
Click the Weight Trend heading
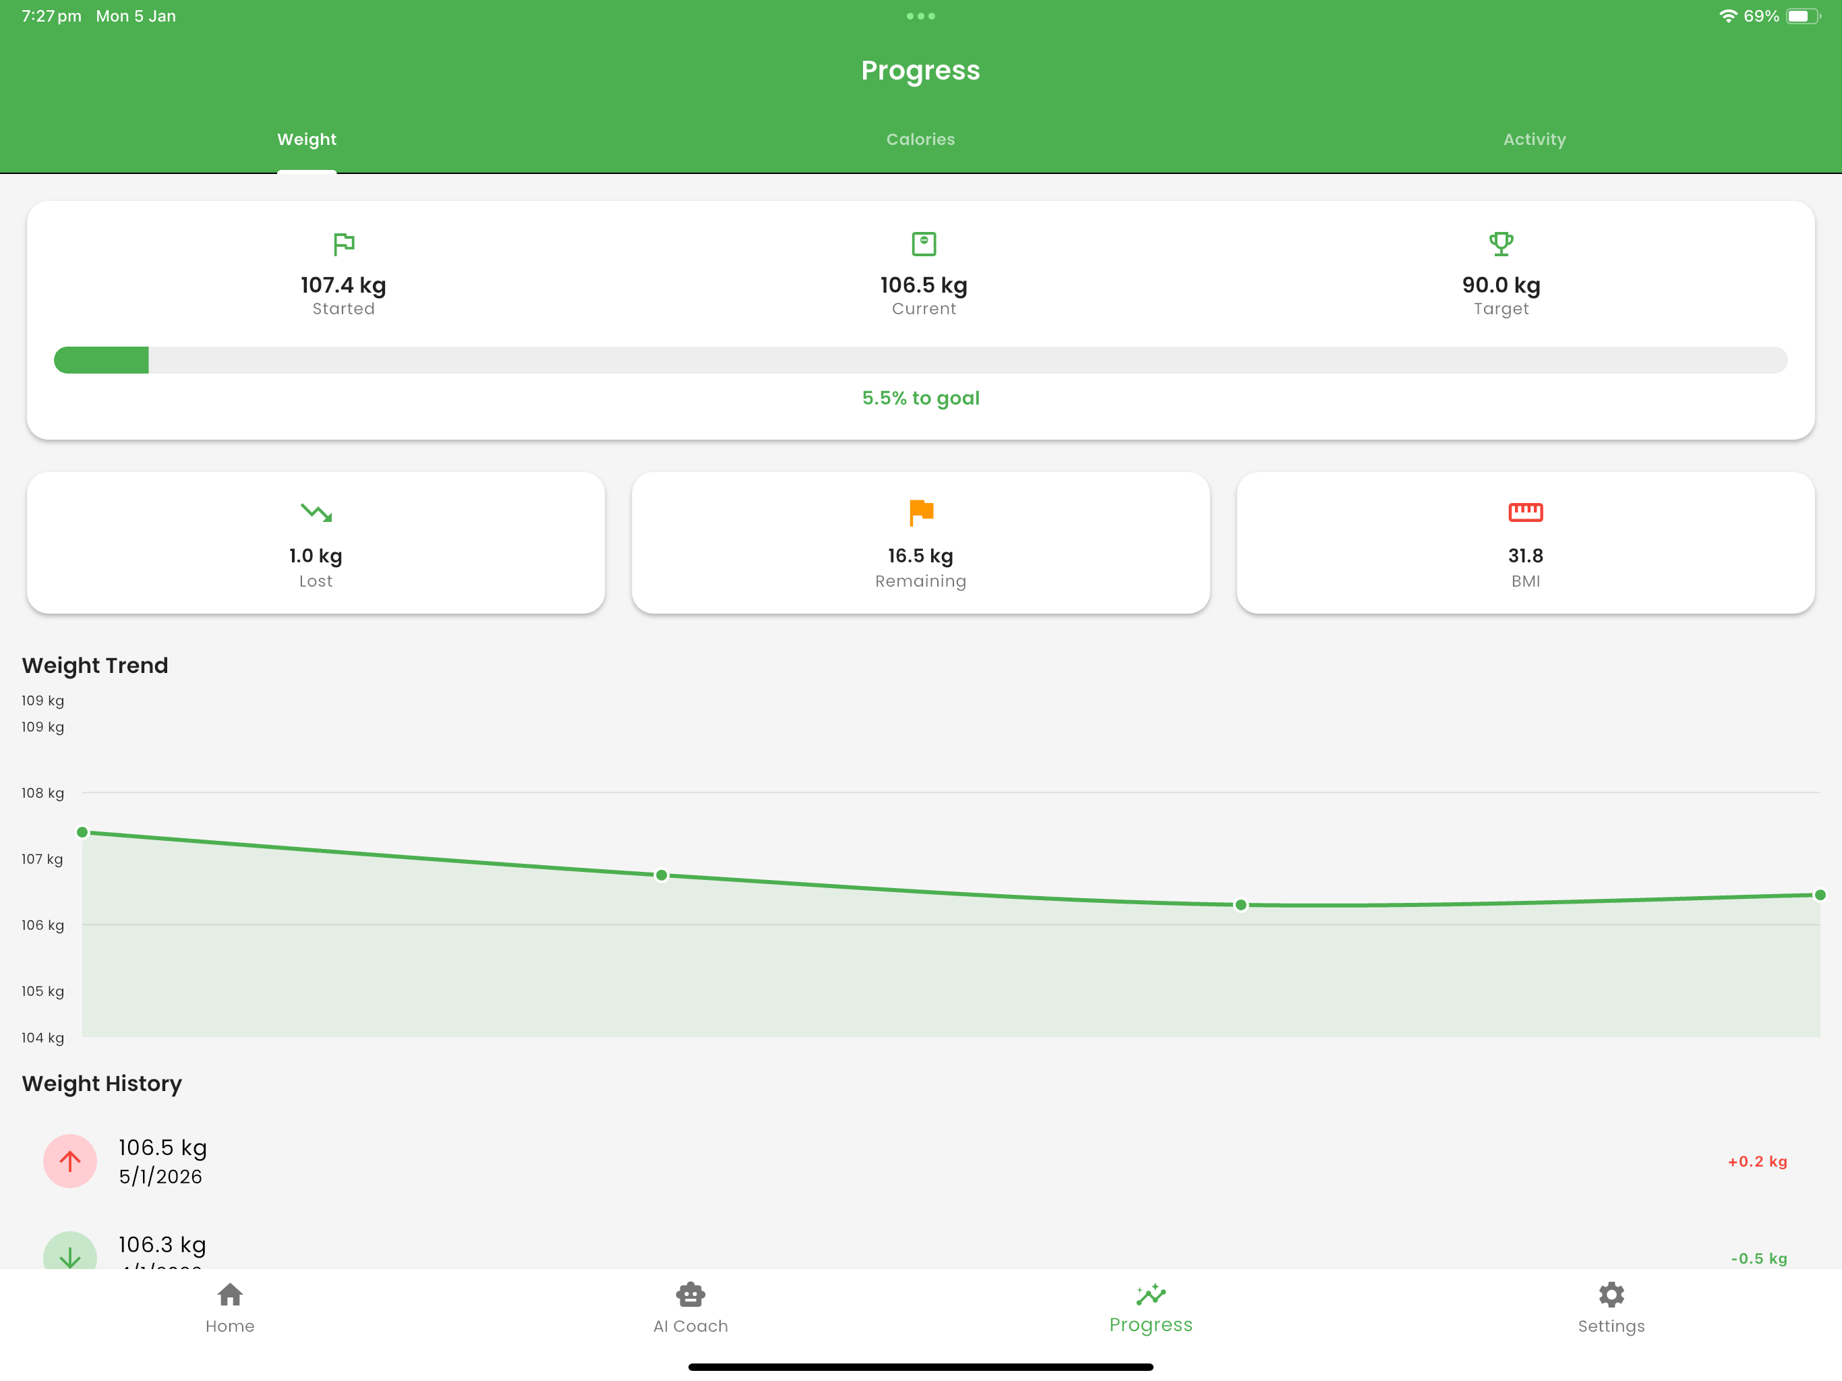point(95,665)
